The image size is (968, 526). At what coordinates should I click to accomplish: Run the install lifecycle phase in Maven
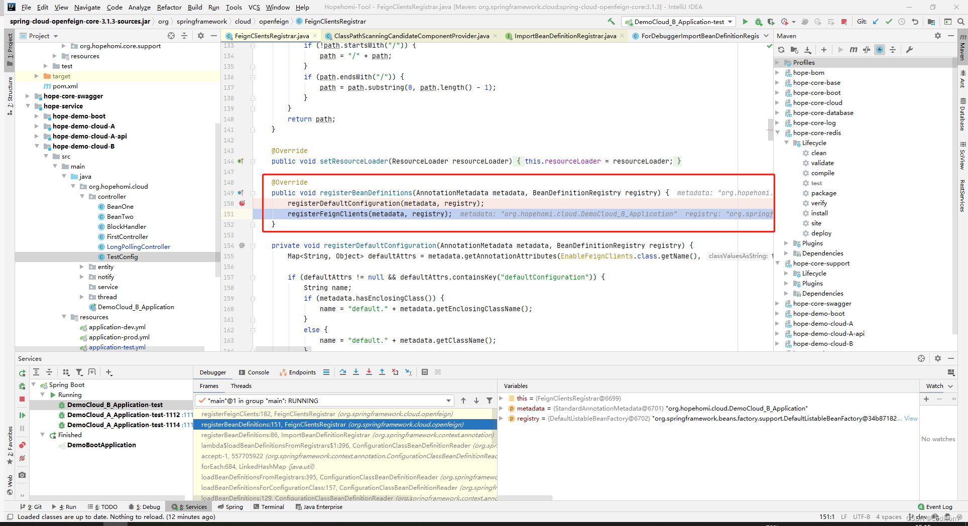click(819, 213)
